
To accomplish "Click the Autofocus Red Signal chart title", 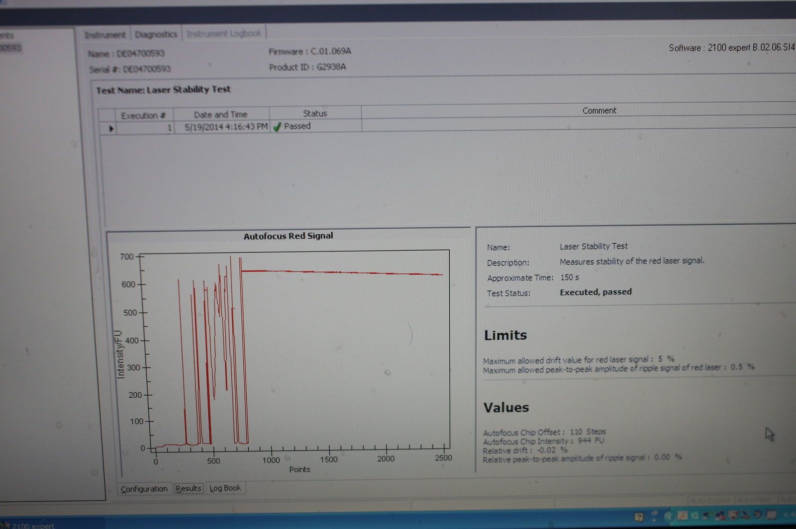I will click(x=289, y=236).
